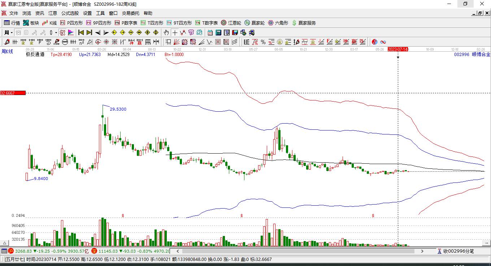Click the Up=21.7363 indicator value
491x266 pixels.
(90, 55)
